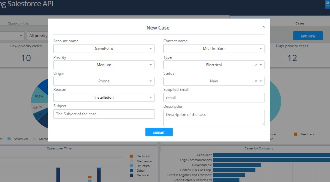Toggle Electrical series in Cases over Time legend
This screenshot has height=182, width=330.
[139, 175]
